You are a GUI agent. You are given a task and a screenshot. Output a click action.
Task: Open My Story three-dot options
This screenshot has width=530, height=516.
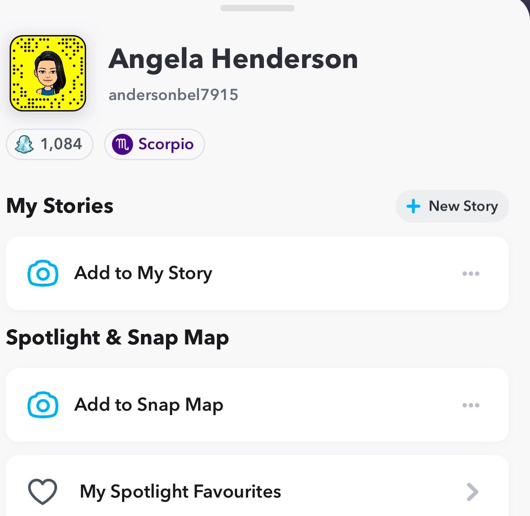click(x=471, y=273)
